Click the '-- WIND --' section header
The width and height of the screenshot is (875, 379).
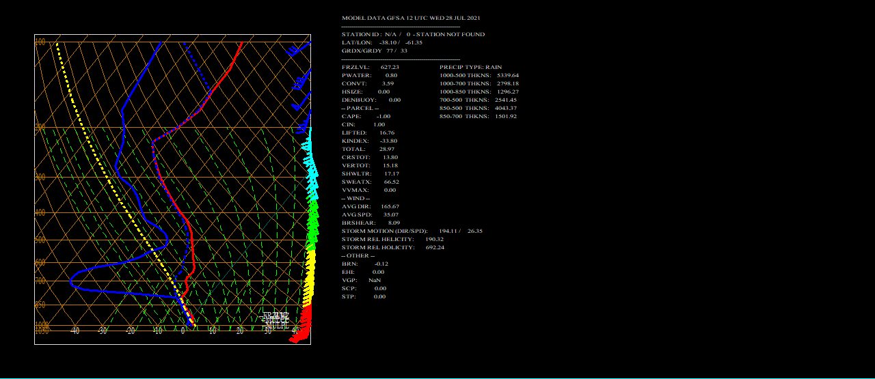[x=355, y=198]
